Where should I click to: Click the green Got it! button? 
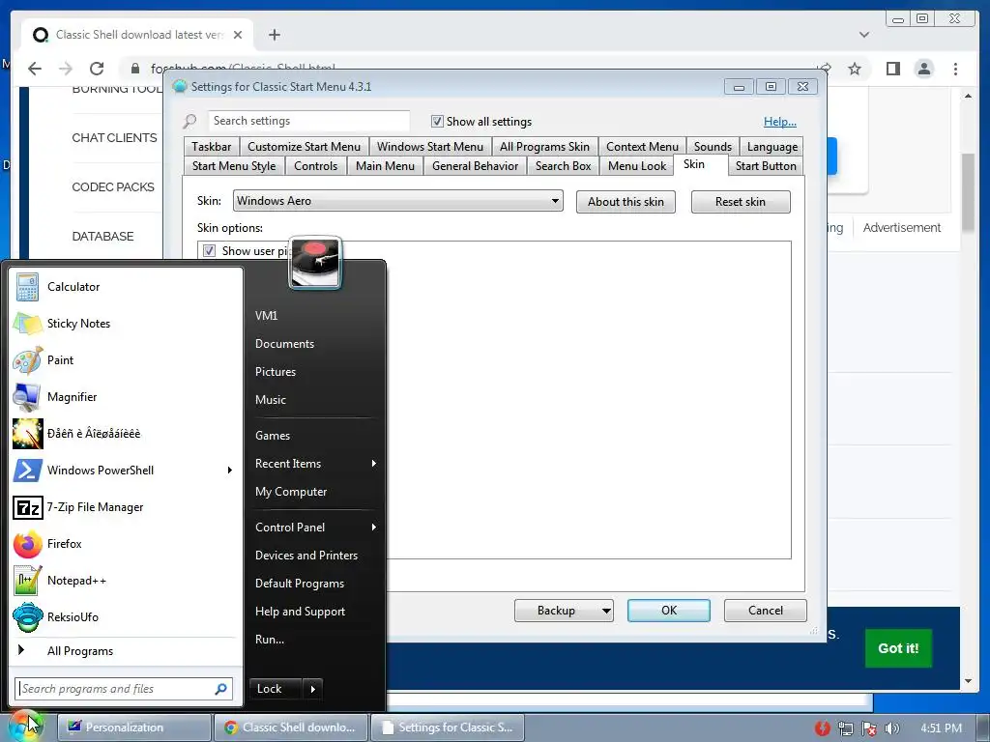[898, 648]
